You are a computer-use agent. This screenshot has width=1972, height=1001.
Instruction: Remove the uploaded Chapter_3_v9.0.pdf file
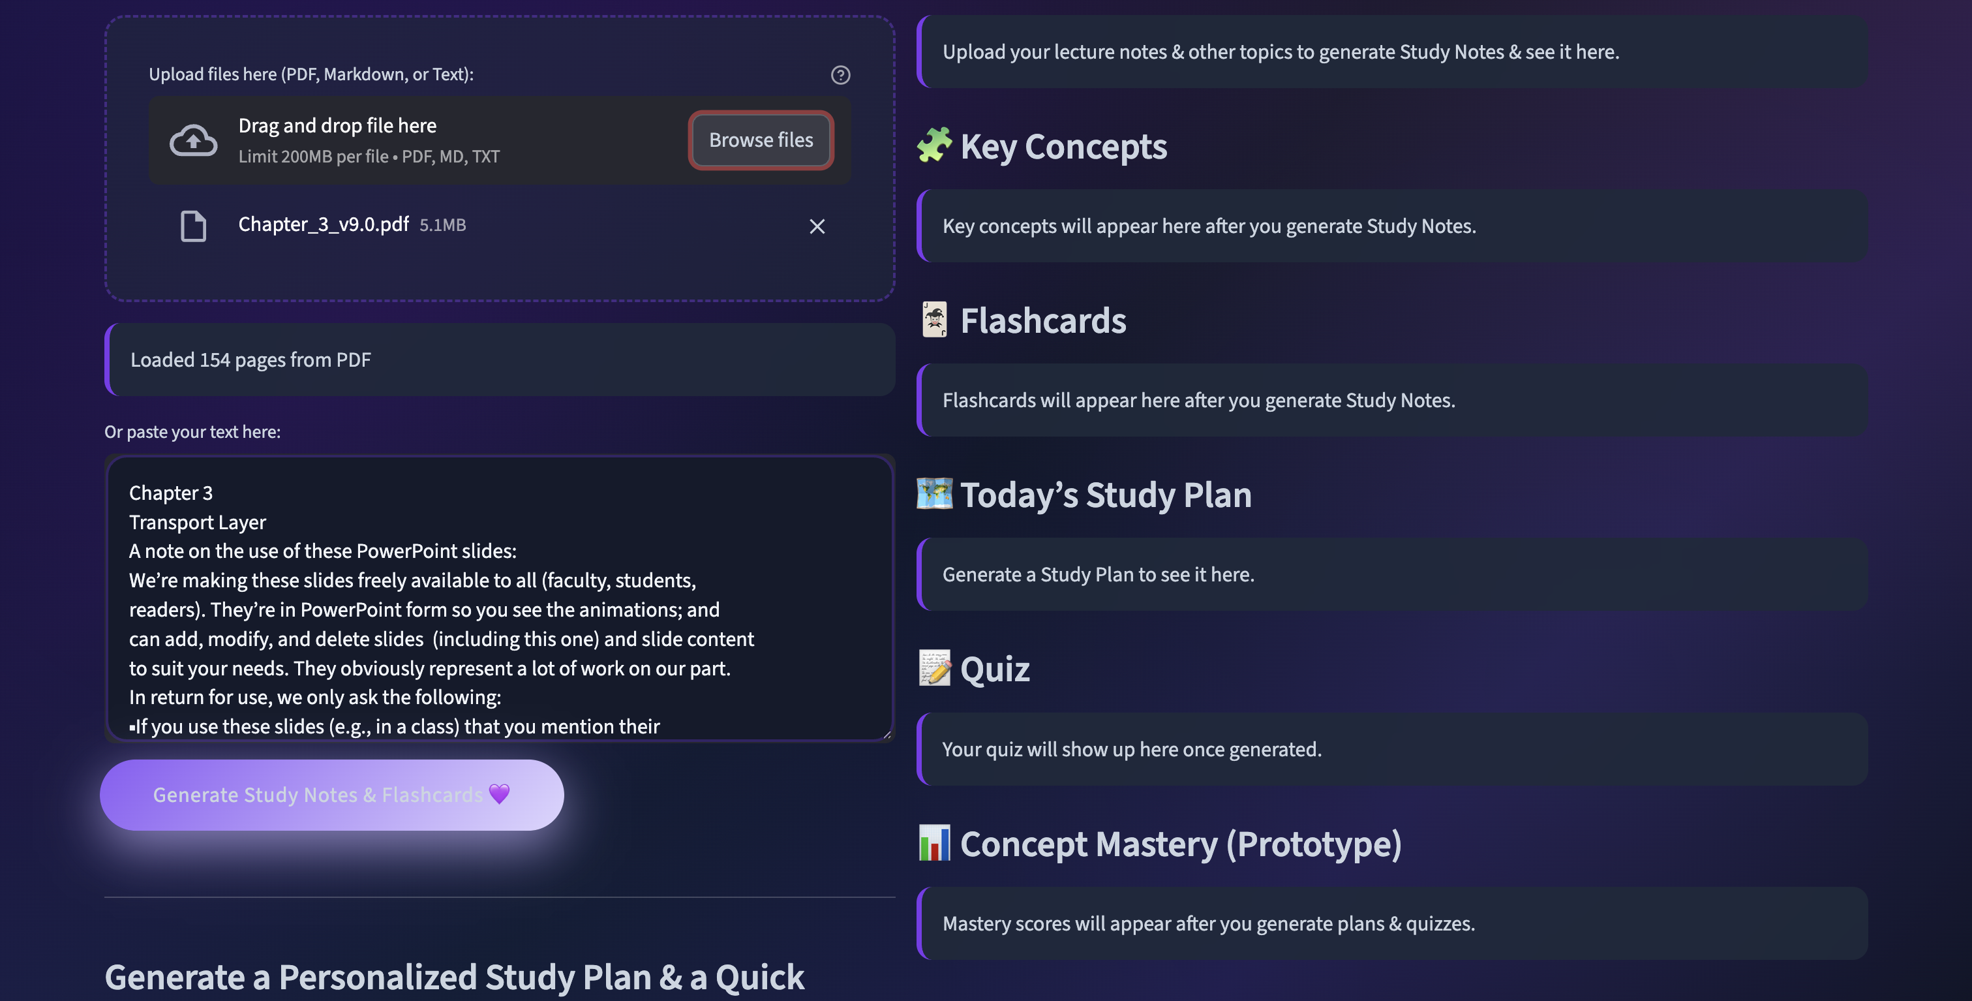(x=817, y=226)
